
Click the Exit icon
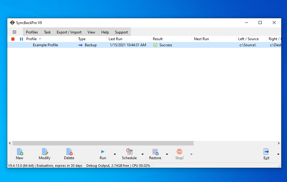click(x=266, y=152)
